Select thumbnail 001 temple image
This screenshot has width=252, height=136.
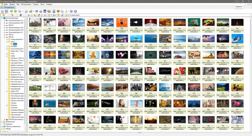click(x=35, y=22)
